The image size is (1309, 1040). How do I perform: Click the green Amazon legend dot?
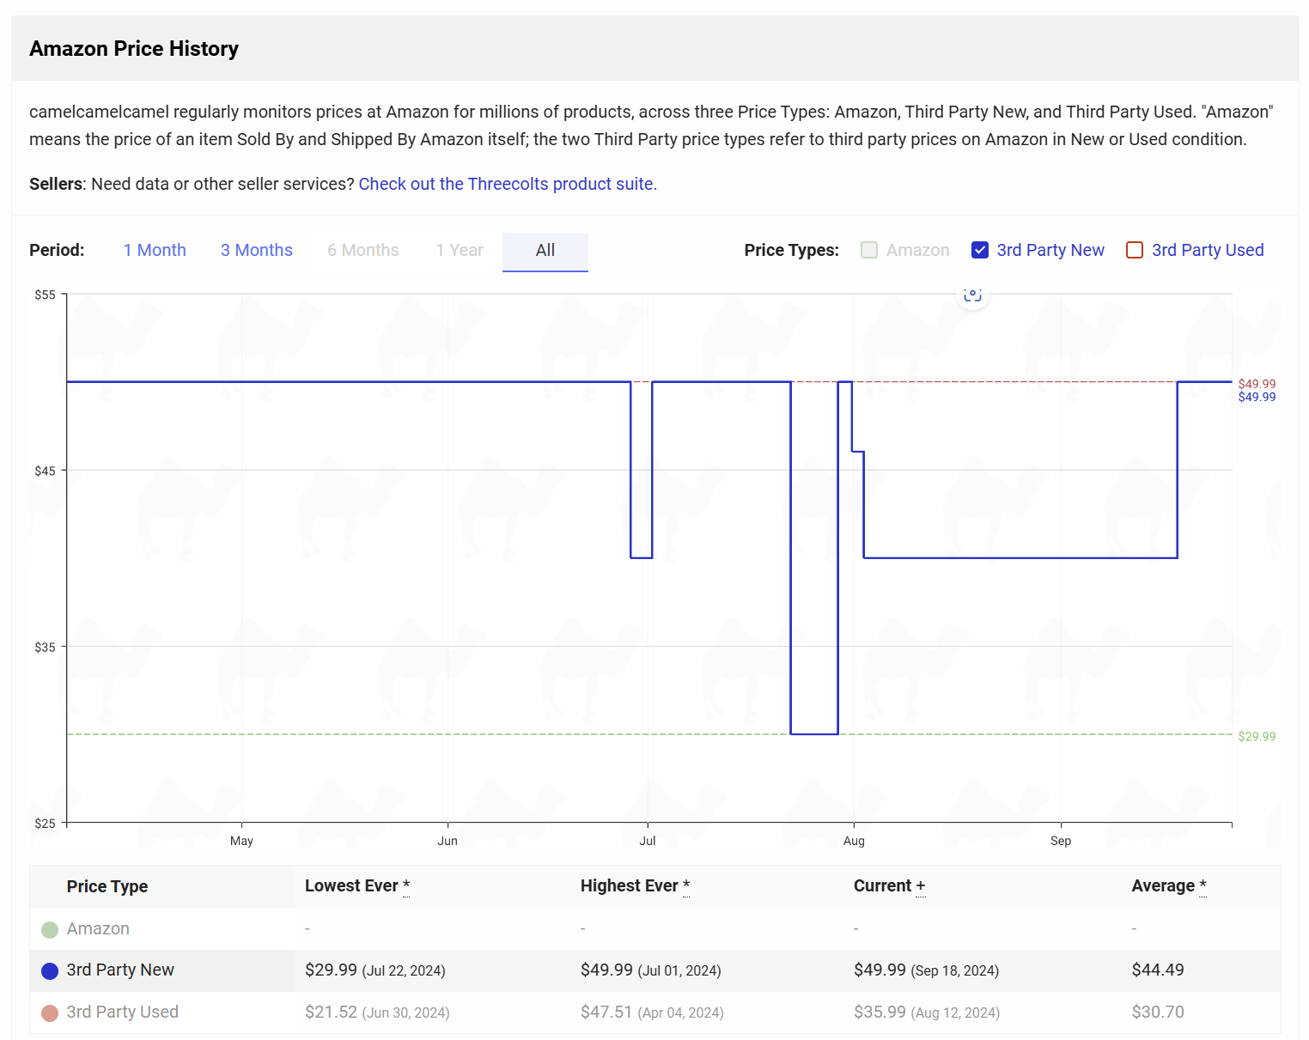point(50,929)
